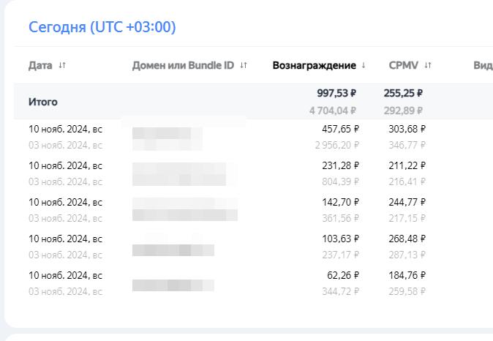
Task: Click the Домен или Bundle ID header label
Action: point(183,66)
